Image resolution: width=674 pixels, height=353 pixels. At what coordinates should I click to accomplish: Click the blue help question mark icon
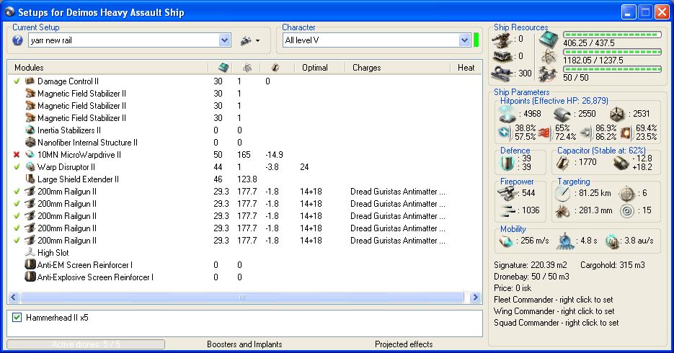[17, 40]
